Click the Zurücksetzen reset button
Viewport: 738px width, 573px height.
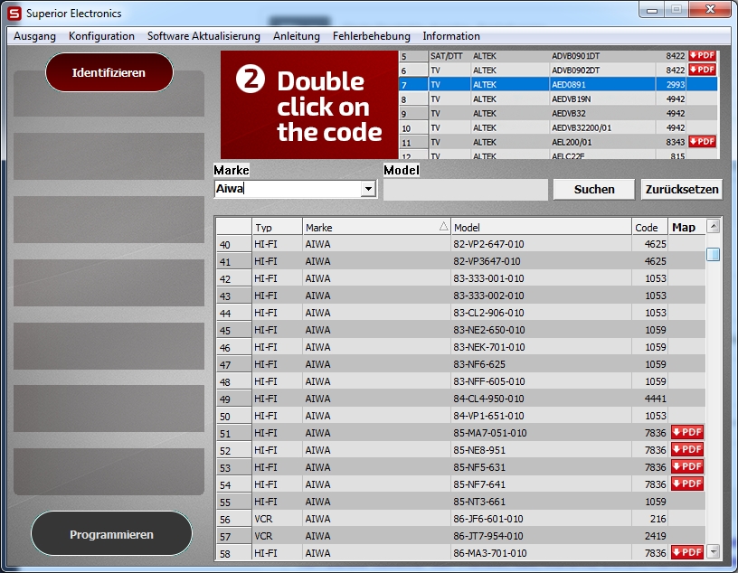pos(682,190)
